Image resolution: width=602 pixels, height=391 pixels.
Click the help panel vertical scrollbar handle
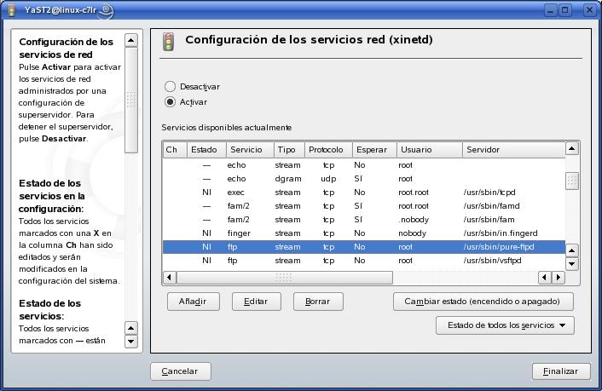point(131,100)
